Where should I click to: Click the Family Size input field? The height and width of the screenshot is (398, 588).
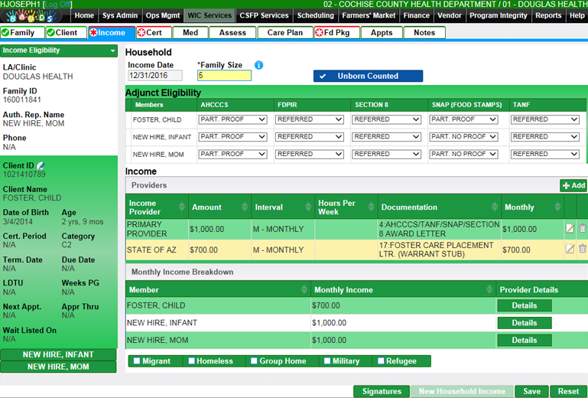224,76
